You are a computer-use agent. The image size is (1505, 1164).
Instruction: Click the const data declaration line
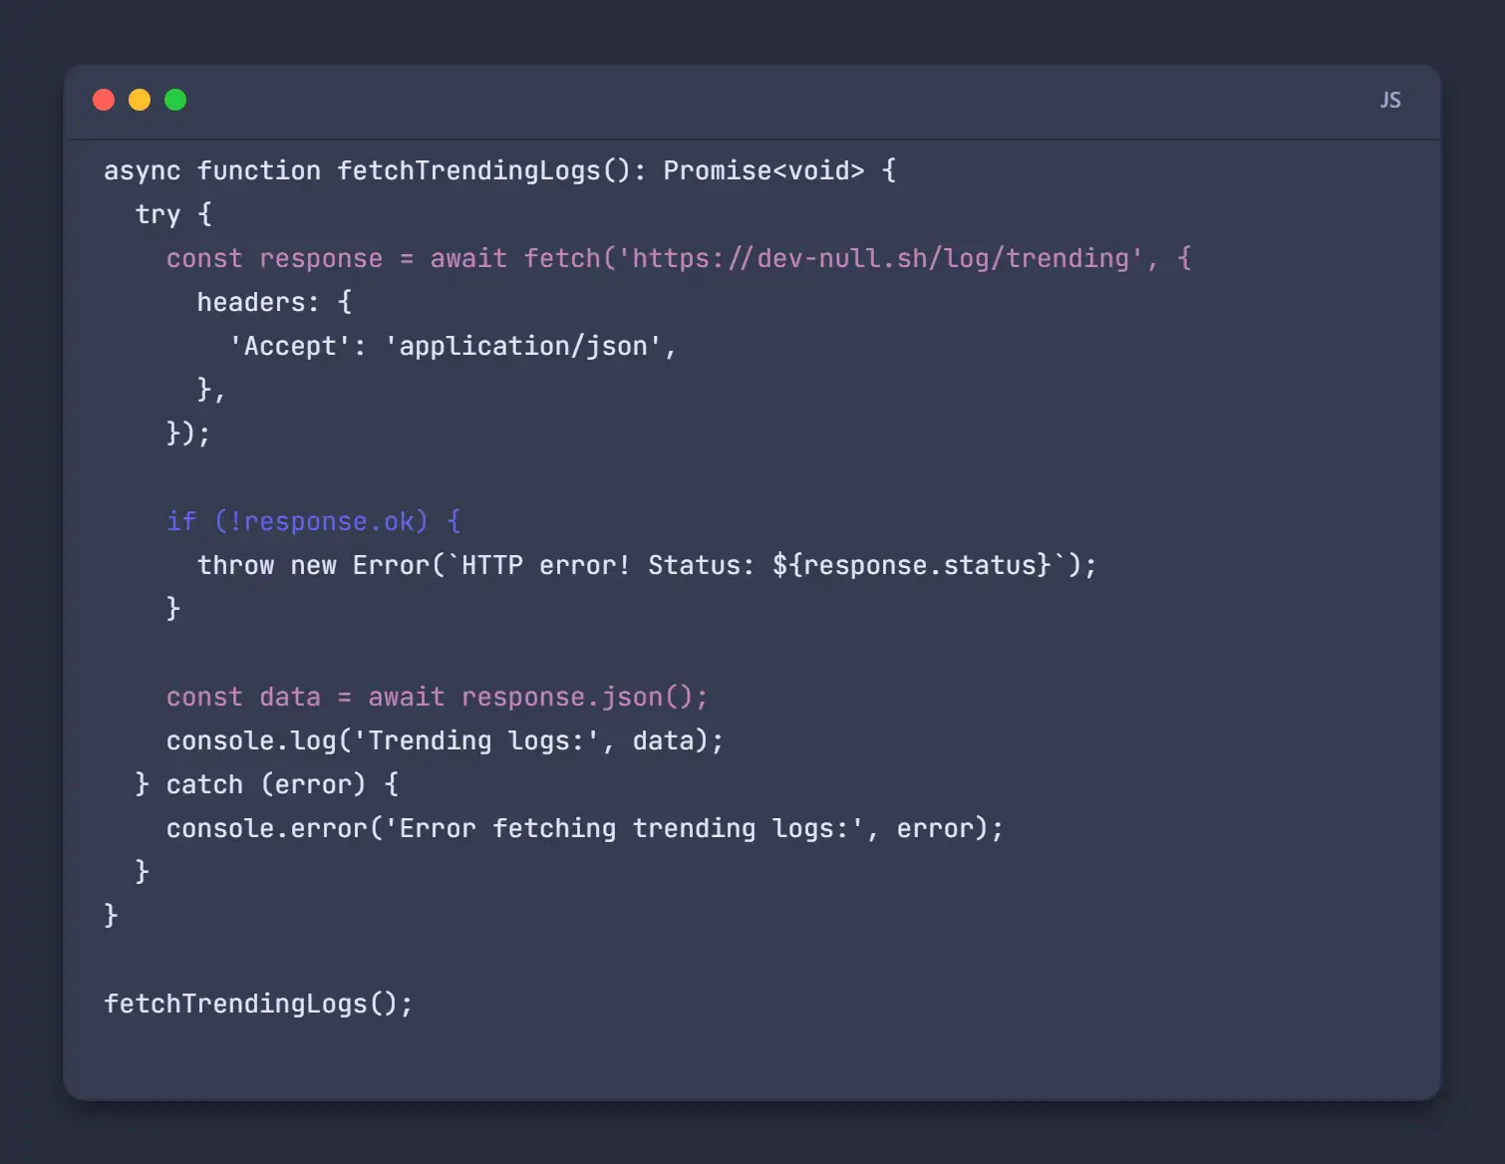pyautogui.click(x=437, y=697)
